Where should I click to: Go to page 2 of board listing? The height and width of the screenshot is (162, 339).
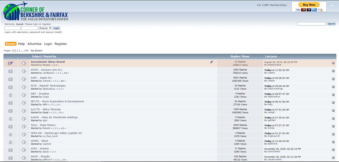coord(18,51)
